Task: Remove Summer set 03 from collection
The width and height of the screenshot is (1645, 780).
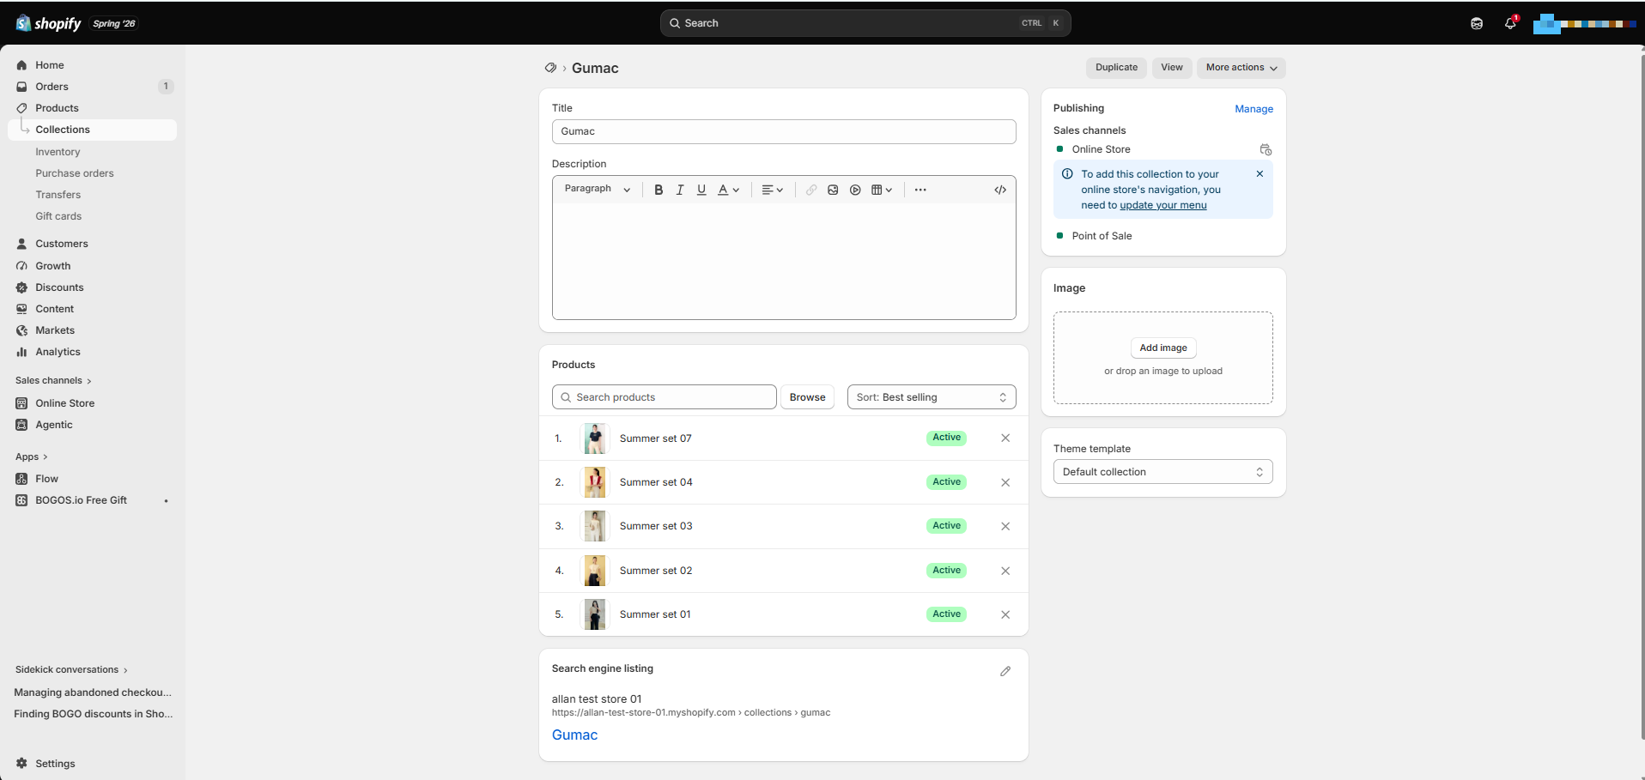Action: click(x=1005, y=526)
